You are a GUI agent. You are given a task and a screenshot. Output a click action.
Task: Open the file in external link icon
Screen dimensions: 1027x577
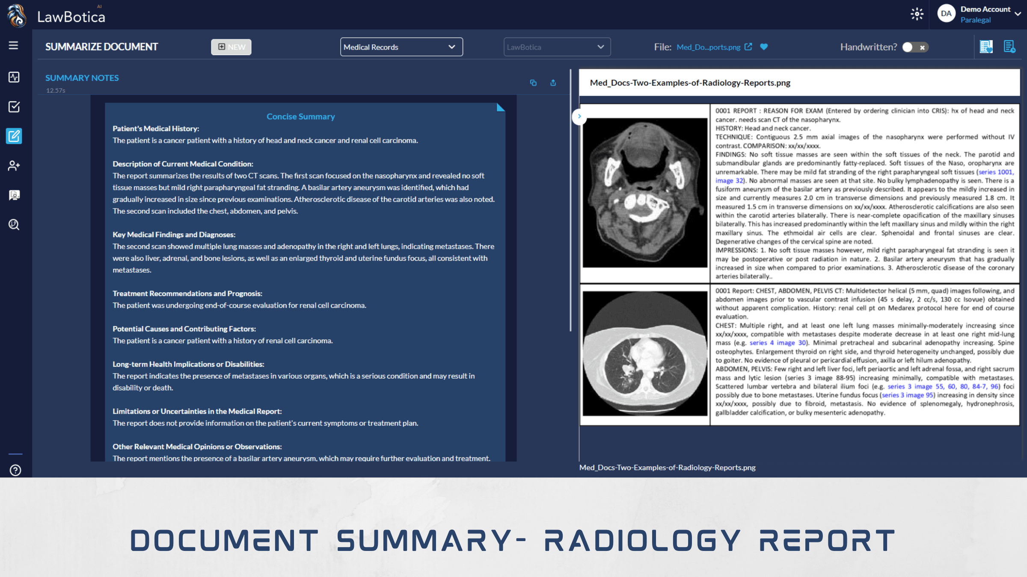pos(748,47)
